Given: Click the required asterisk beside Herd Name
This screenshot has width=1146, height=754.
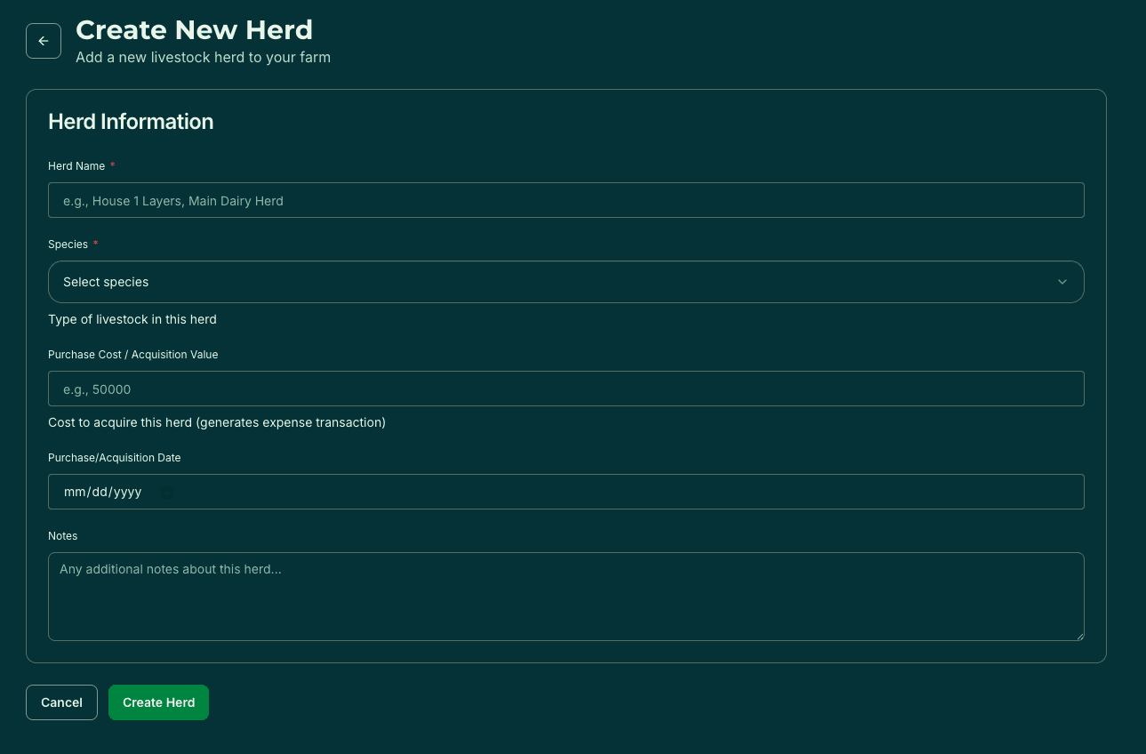Looking at the screenshot, I should 112,164.
